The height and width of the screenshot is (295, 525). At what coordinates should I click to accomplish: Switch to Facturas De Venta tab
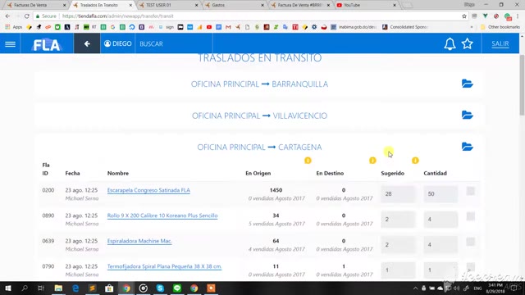[x=35, y=5]
